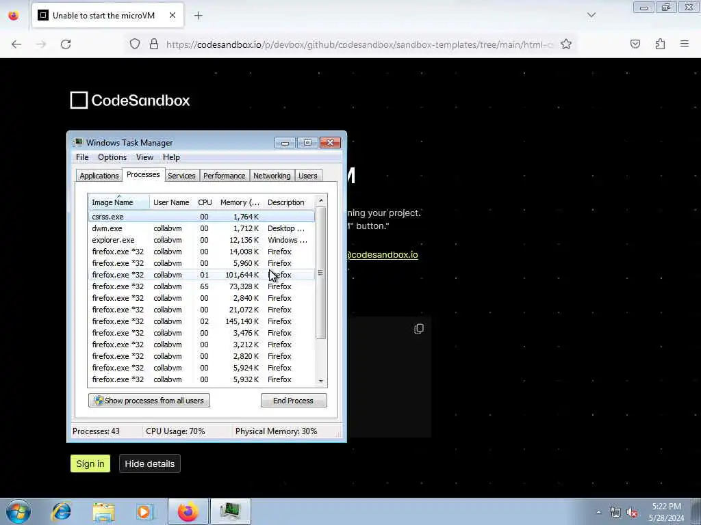Viewport: 701px width, 525px height.
Task: Select firefox.exe with 145,140 K memory
Action: click(x=202, y=321)
